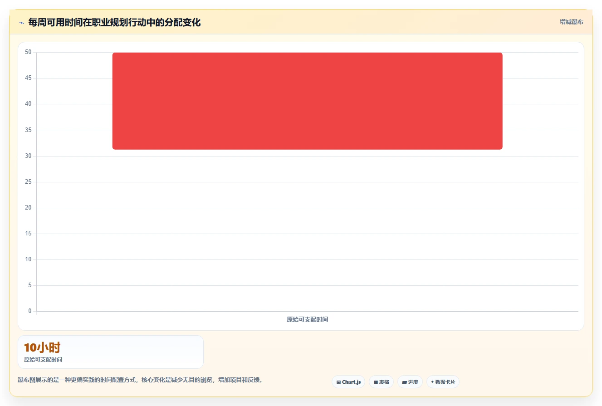The image size is (602, 406).
Task: Click the red waterfall bar
Action: tap(307, 101)
